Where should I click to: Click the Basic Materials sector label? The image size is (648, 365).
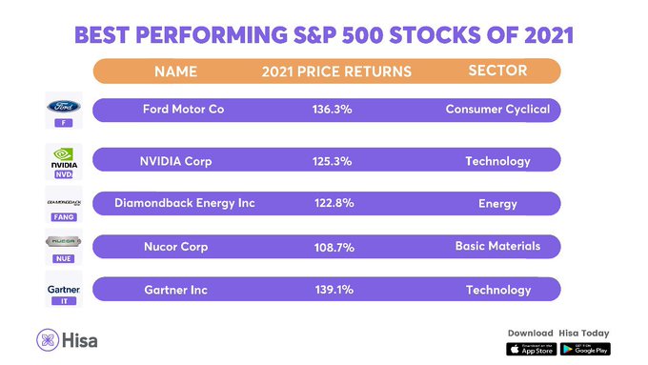[497, 246]
